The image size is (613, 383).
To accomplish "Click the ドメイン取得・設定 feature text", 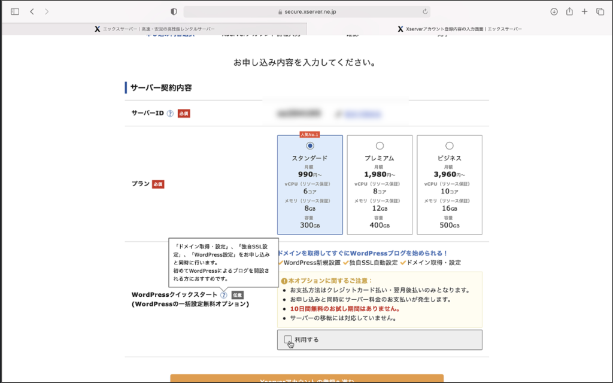I will pyautogui.click(x=434, y=263).
